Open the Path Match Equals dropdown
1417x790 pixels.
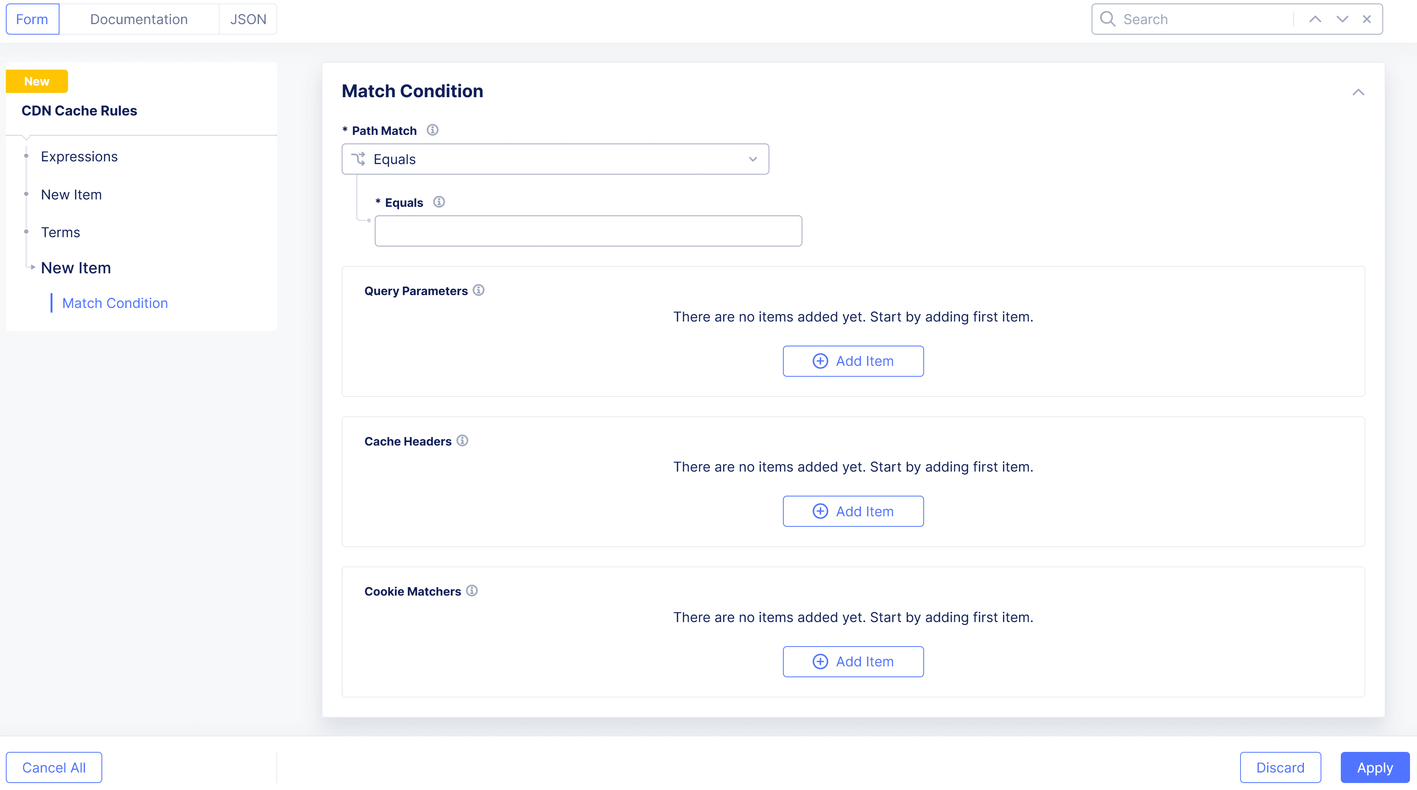point(555,159)
